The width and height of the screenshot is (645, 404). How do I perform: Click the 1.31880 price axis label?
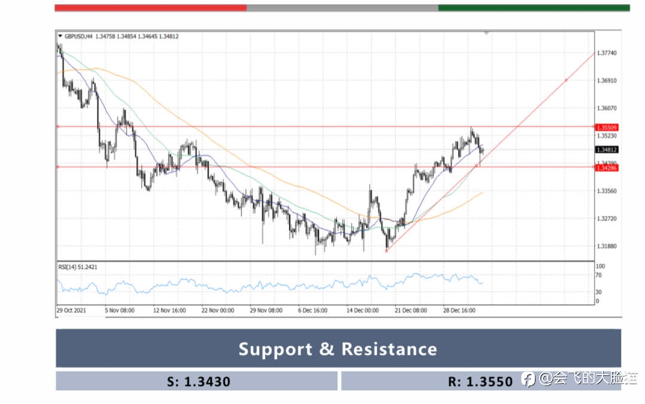607,246
